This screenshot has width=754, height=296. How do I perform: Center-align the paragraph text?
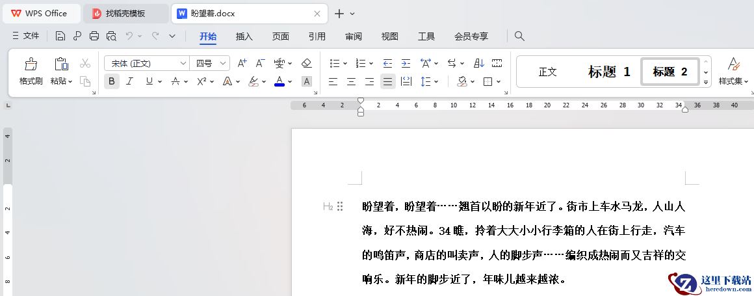352,81
